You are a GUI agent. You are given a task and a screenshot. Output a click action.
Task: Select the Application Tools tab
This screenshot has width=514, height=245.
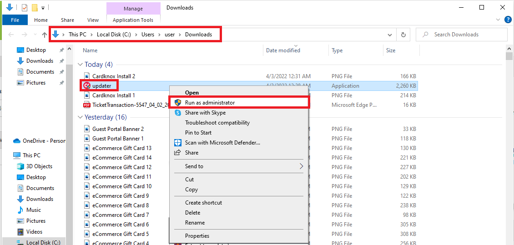click(x=133, y=20)
